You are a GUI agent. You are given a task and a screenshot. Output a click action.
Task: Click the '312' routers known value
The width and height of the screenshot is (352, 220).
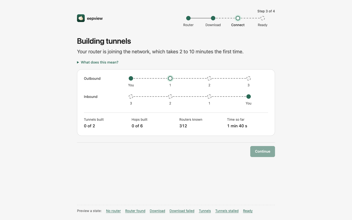(183, 126)
